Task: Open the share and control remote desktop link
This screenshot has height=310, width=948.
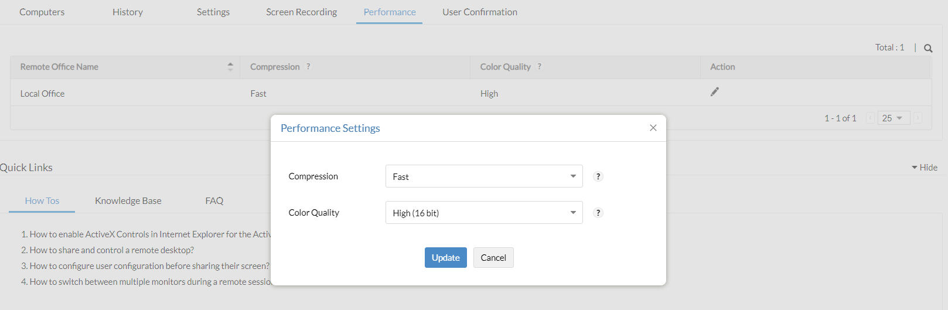Action: (111, 250)
